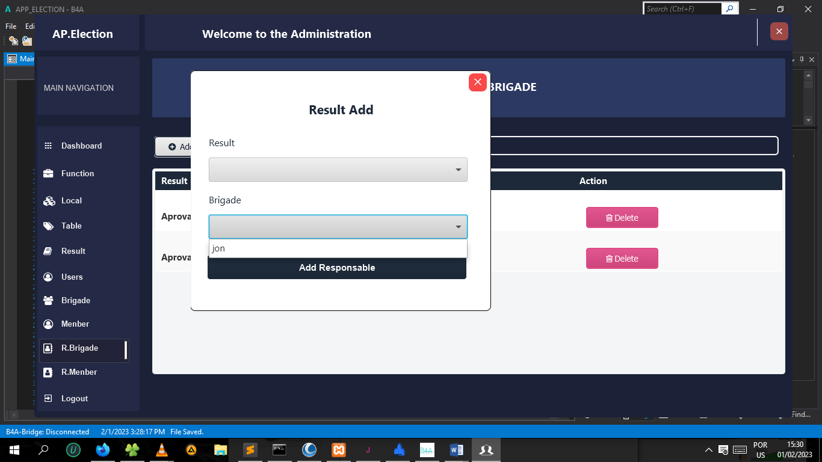822x462 pixels.
Task: Click the POR US language indicator
Action: pos(761,450)
